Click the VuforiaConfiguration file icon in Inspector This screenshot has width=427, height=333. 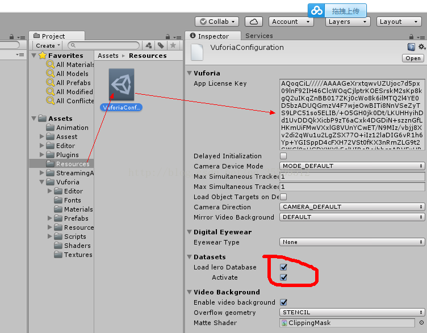[x=197, y=52]
